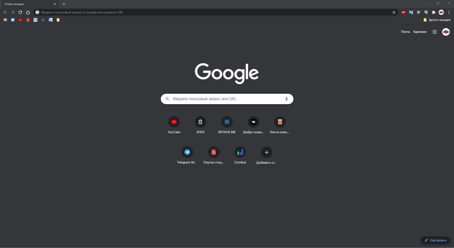454x248 pixels.
Task: Start voice search with the microphone icon
Action: [x=286, y=99]
